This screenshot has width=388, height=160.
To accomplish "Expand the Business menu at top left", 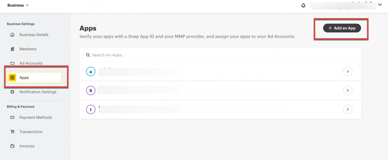I will point(18,5).
